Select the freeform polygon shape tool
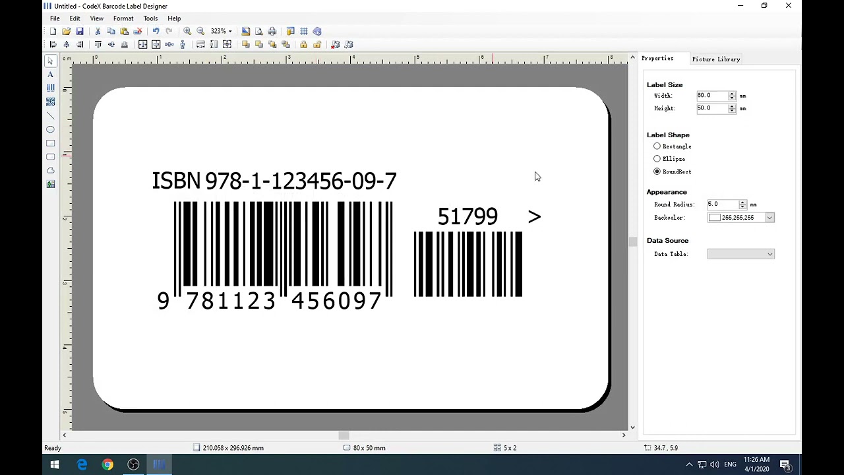The image size is (844, 475). coord(50,170)
